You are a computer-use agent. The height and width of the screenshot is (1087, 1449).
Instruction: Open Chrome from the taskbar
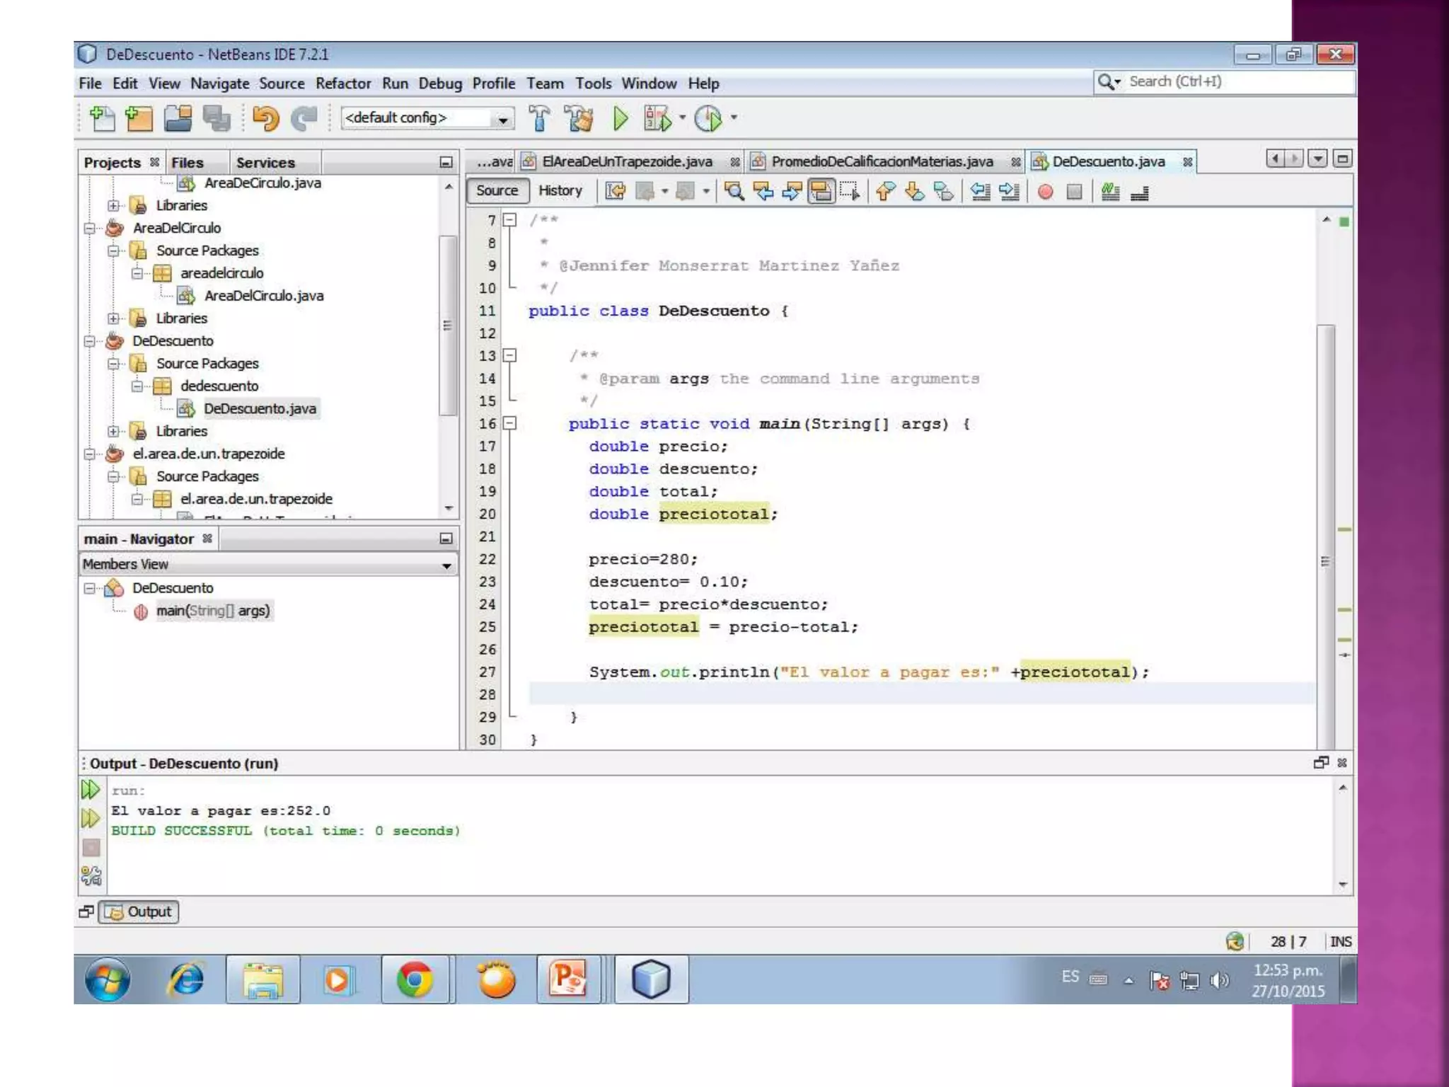[x=415, y=980]
